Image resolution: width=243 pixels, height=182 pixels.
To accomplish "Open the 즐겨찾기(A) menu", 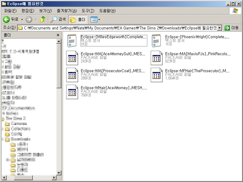I will (x=67, y=11).
